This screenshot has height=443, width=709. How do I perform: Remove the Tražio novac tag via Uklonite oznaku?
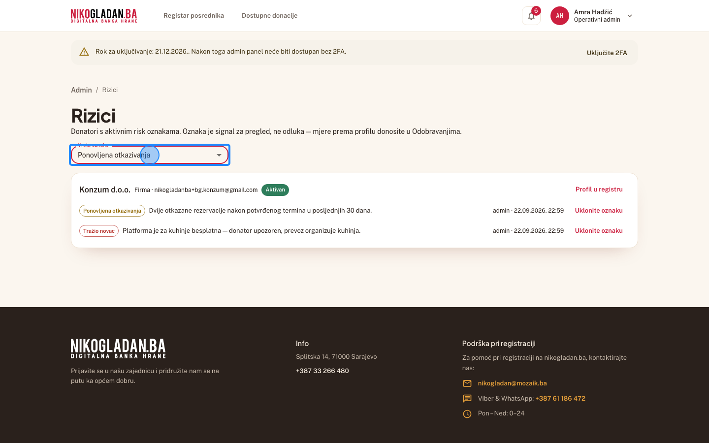pyautogui.click(x=599, y=231)
